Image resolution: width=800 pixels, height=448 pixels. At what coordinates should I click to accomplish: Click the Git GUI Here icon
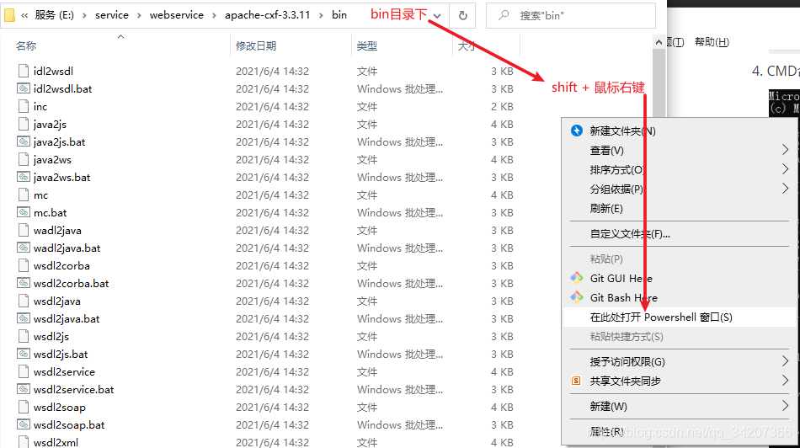577,278
